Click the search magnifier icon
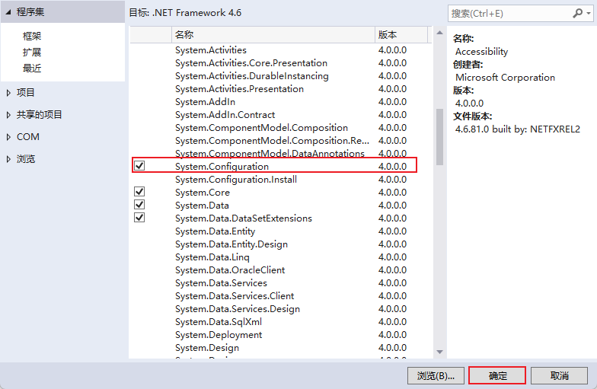The width and height of the screenshot is (597, 389). pos(577,14)
